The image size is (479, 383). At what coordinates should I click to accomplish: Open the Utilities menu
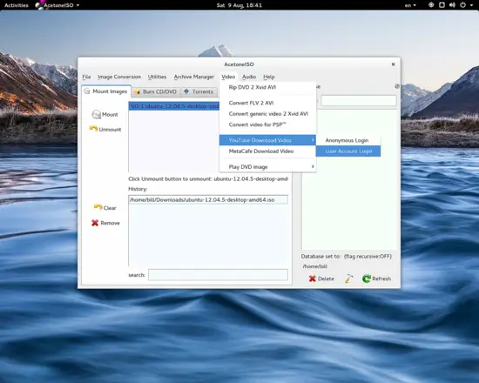(157, 77)
